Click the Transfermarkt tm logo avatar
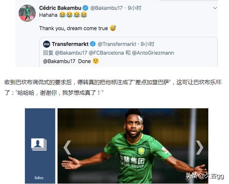Screen dimensions: 229x184 [x=47, y=44]
